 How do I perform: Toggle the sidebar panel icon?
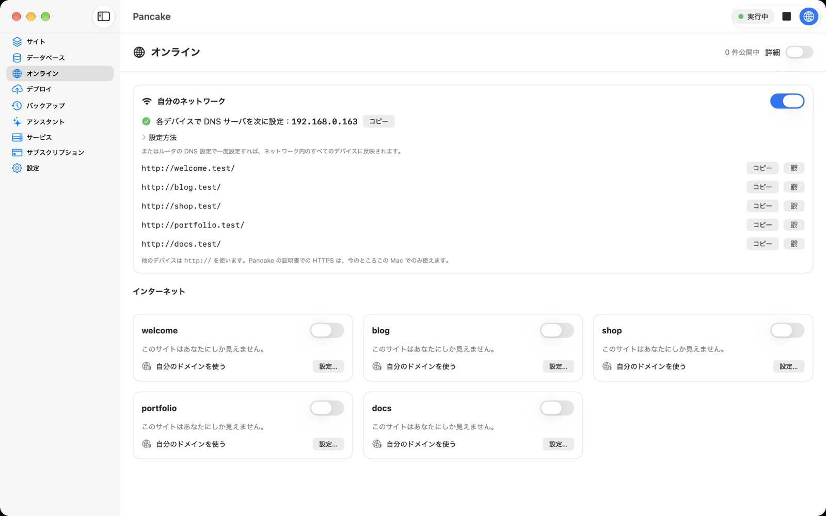104,17
